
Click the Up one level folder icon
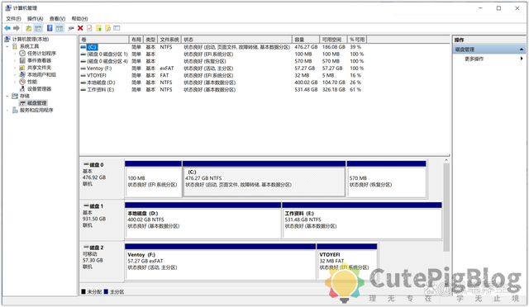point(29,28)
